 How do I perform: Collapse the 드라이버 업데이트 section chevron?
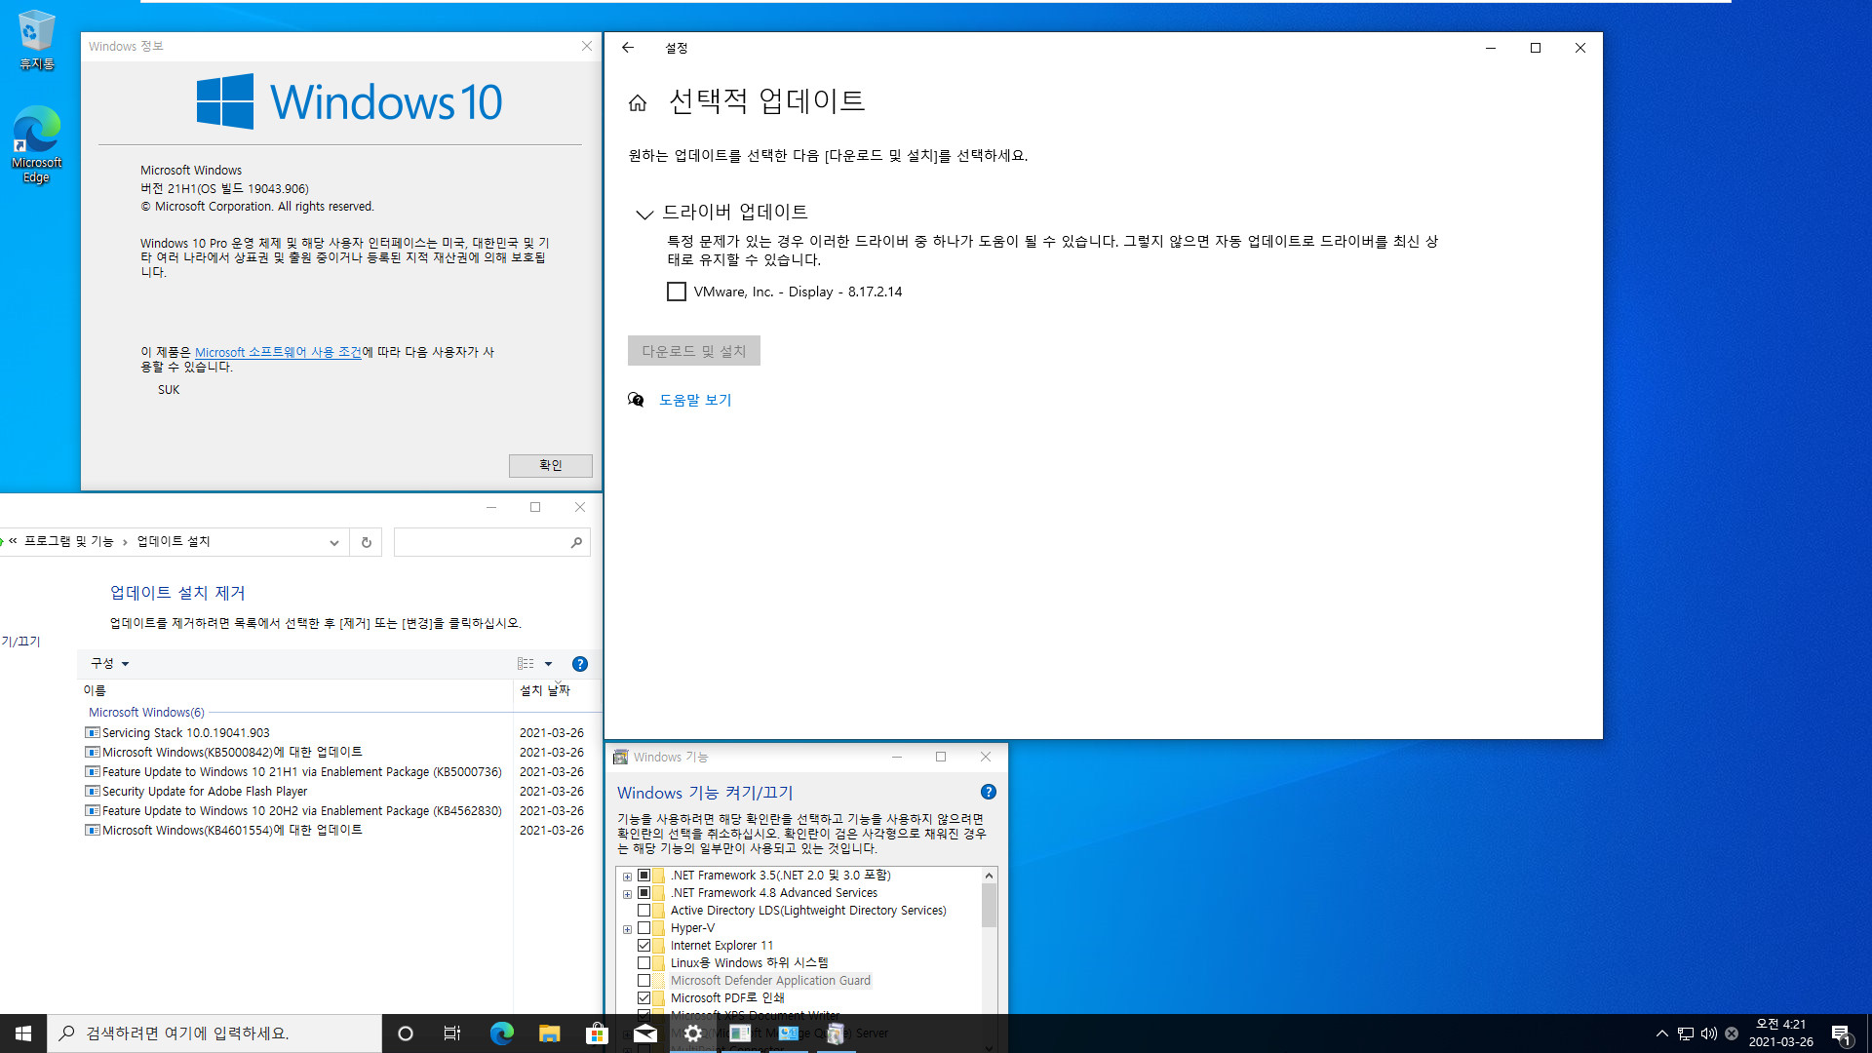click(x=644, y=214)
